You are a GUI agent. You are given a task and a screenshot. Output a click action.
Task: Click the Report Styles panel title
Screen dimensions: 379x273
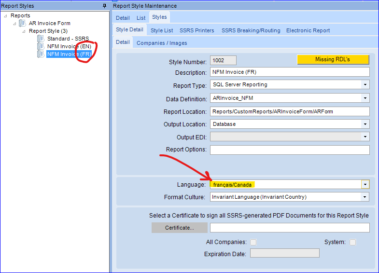(17, 6)
